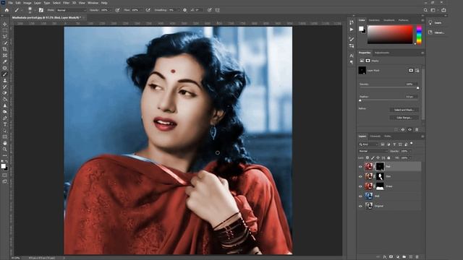Switch to the Channels tab

coord(375,136)
